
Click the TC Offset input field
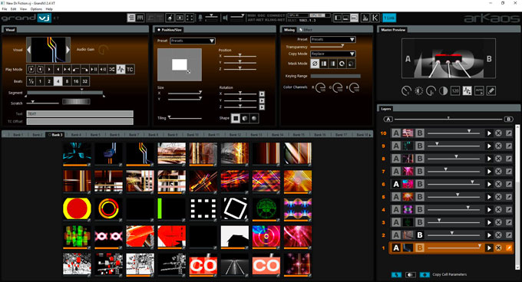80,122
